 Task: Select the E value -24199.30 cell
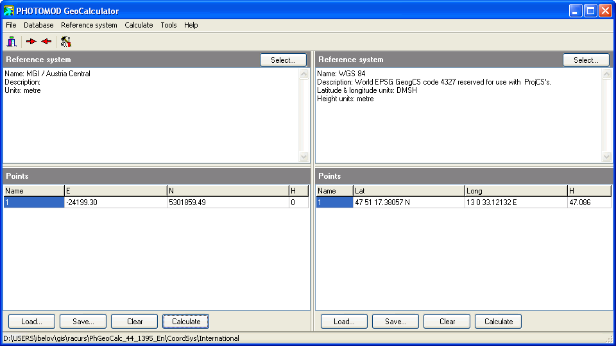[116, 202]
